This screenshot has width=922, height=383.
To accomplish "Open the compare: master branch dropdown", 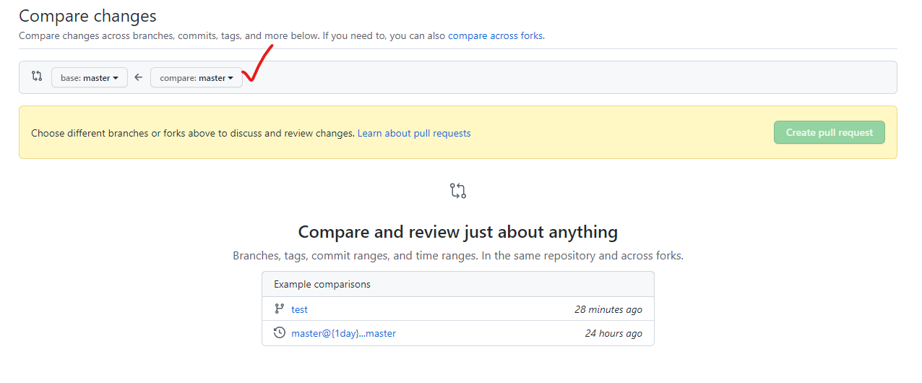I will (197, 77).
